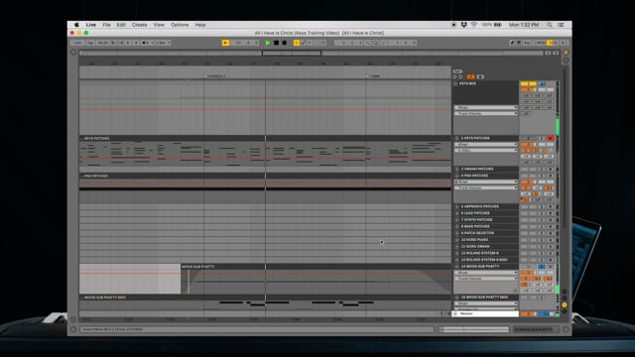Image resolution: width=635 pixels, height=357 pixels.
Task: Toggle the Follow button in transport bar
Action: point(225,43)
